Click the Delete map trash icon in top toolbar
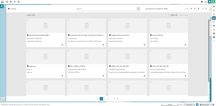 [x=15, y=2]
